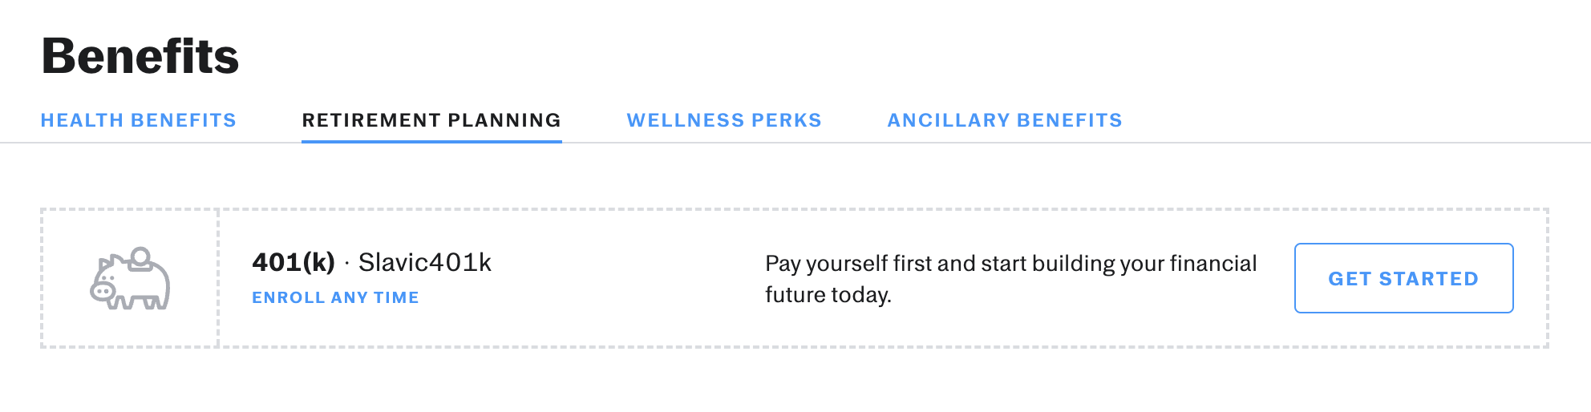The image size is (1591, 412).
Task: Click the Get Started button
Action: pos(1403,278)
